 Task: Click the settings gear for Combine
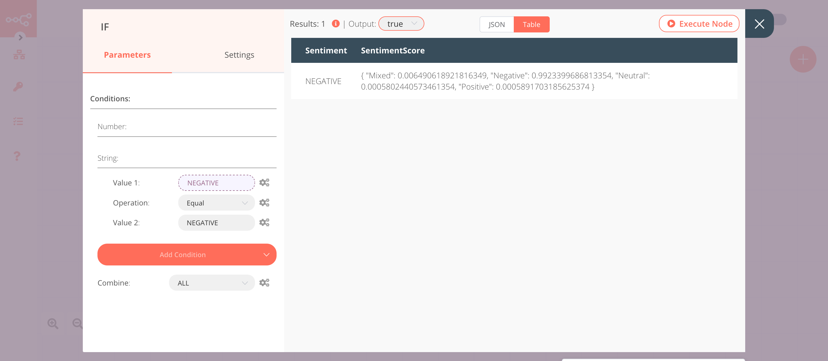pyautogui.click(x=264, y=282)
